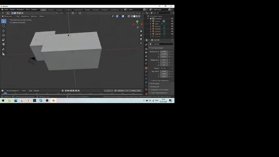Expand the Коллекции panel

point(154,86)
